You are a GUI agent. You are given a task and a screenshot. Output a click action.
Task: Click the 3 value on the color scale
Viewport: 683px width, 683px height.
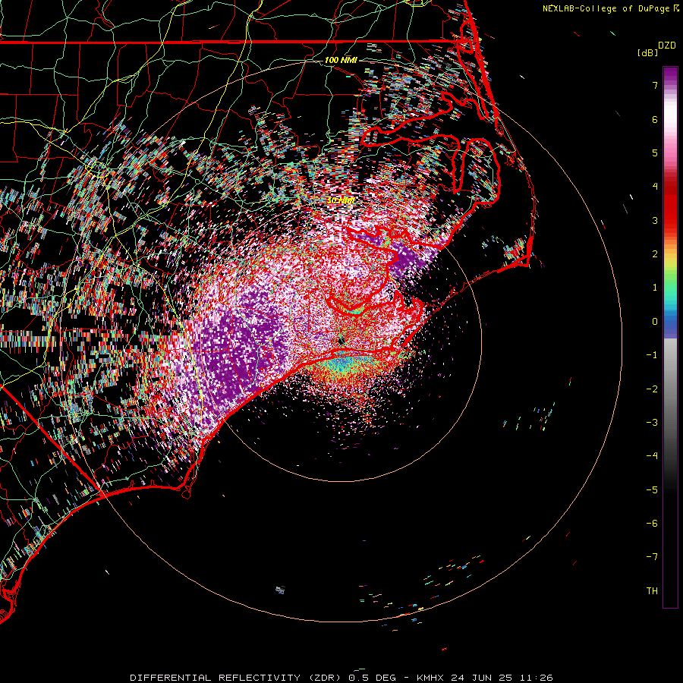point(655,220)
